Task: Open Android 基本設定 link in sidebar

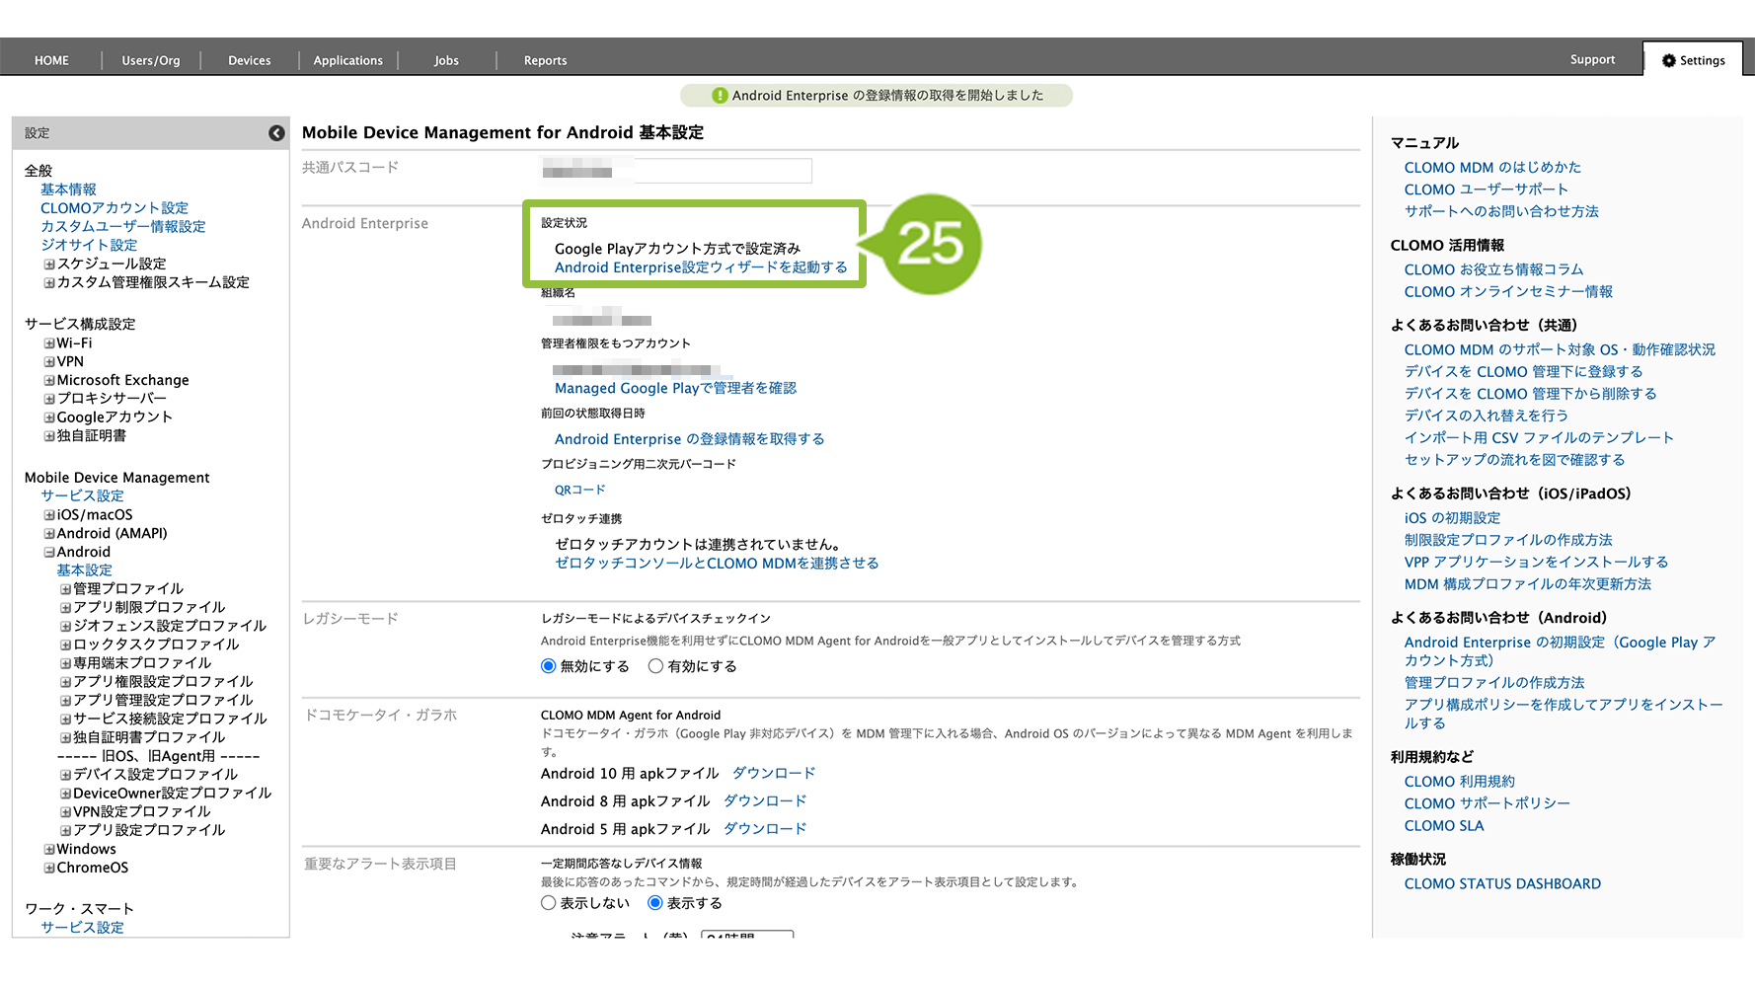Action: 84,570
